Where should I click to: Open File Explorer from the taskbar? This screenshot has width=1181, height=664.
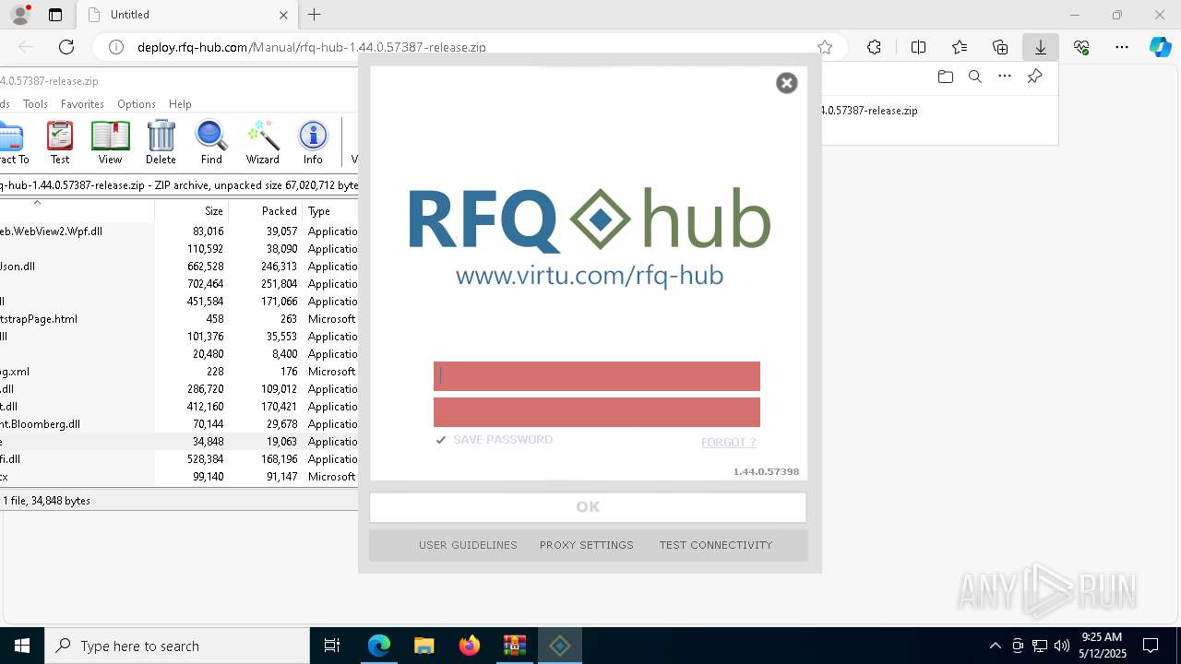423,646
